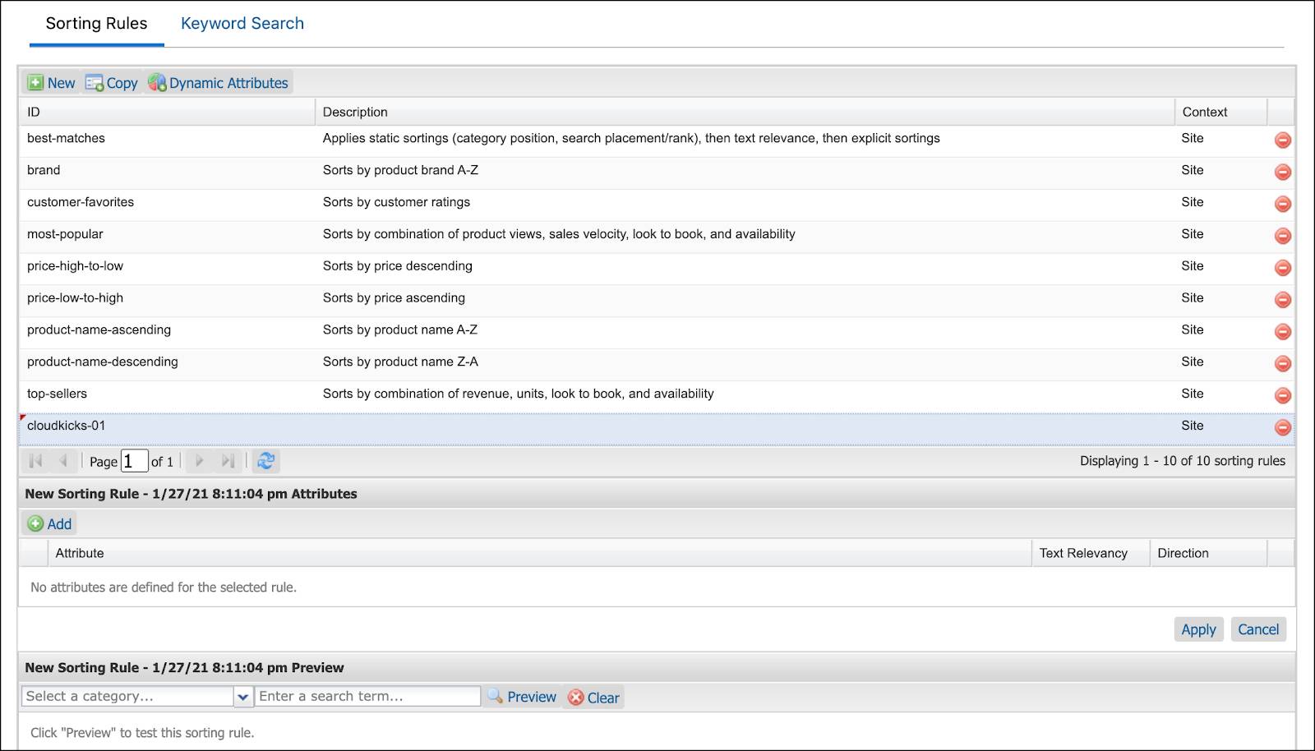Viewport: 1315px width, 751px height.
Task: Select the Sorting Rules tab
Action: coord(96,24)
